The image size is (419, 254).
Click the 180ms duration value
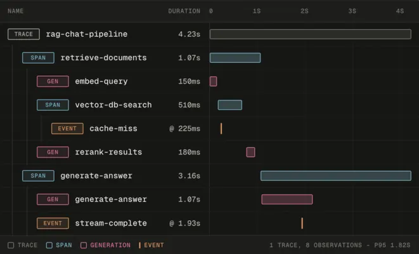coord(189,152)
